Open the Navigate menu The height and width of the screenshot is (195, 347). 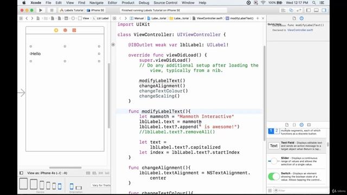[x=97, y=3]
